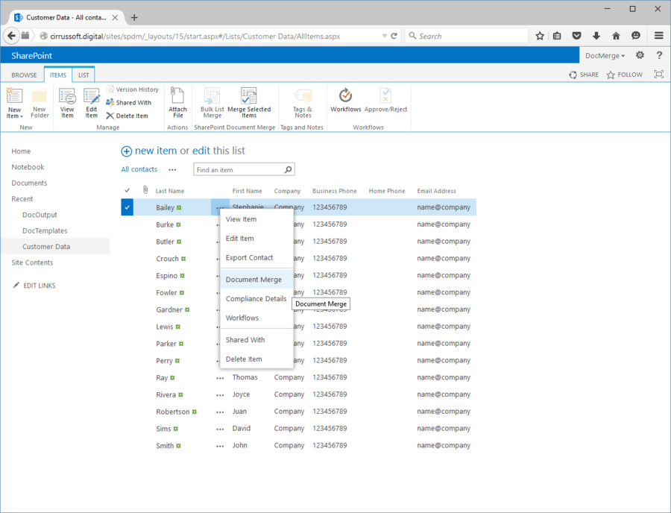The width and height of the screenshot is (671, 513).
Task: Click the All contacts view link
Action: 139,169
